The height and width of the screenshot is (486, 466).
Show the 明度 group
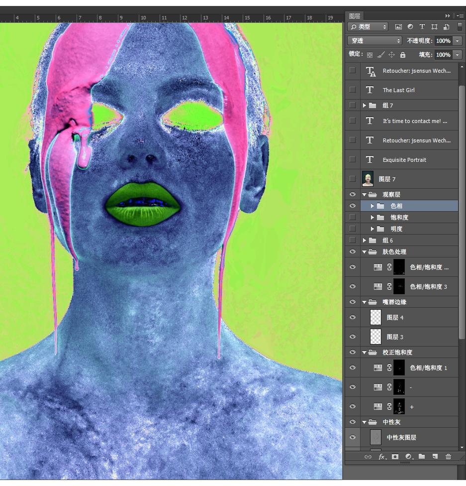pos(353,229)
